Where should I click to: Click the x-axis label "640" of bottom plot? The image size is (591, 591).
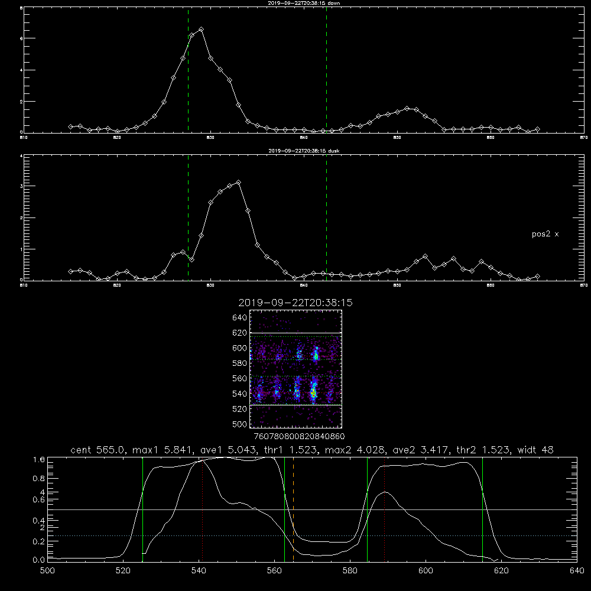[577, 571]
